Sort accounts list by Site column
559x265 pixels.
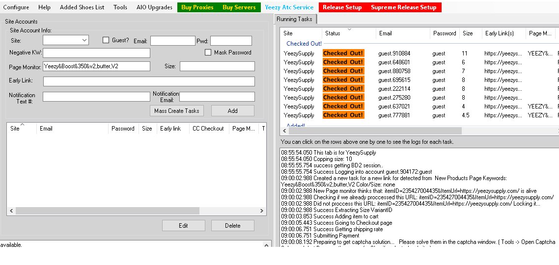pyautogui.click(x=22, y=129)
